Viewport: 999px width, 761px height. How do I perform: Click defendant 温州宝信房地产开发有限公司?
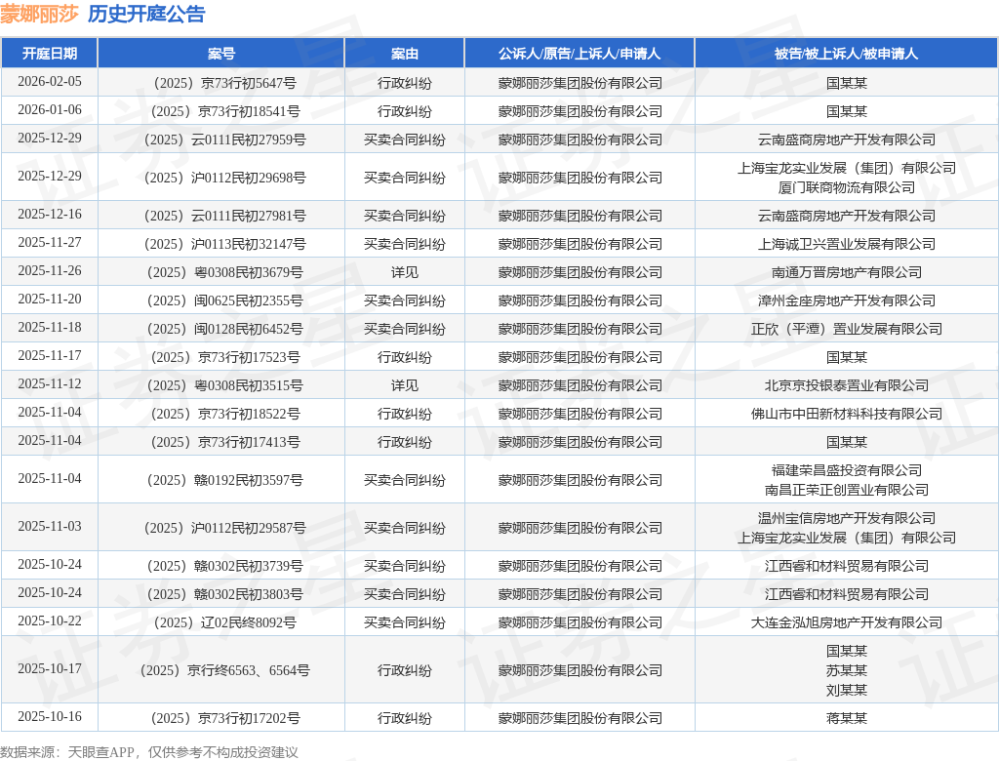pyautogui.click(x=846, y=518)
